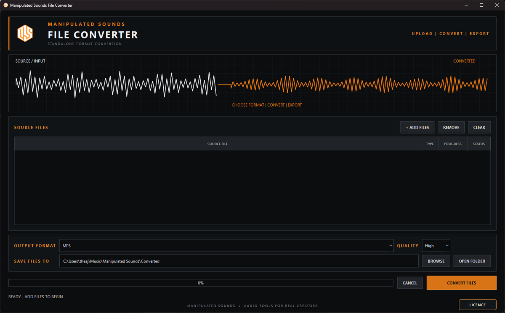The width and height of the screenshot is (505, 313).
Task: Start conversion with Convert Files
Action: [462, 283]
